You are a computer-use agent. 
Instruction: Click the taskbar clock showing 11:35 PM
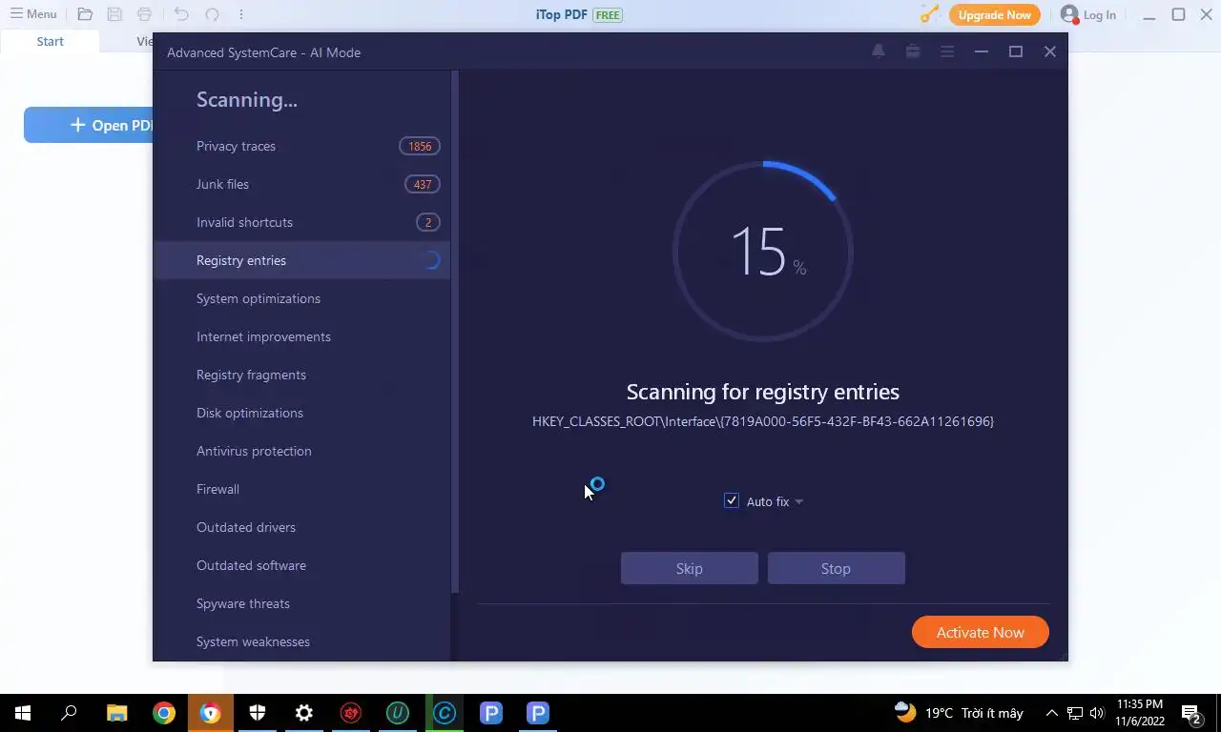(x=1140, y=713)
